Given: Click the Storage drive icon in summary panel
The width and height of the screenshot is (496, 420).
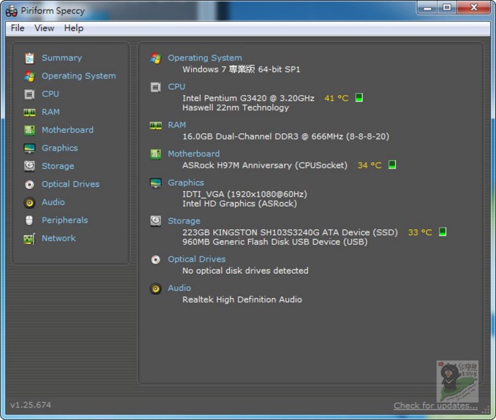Looking at the screenshot, I should pyautogui.click(x=156, y=221).
